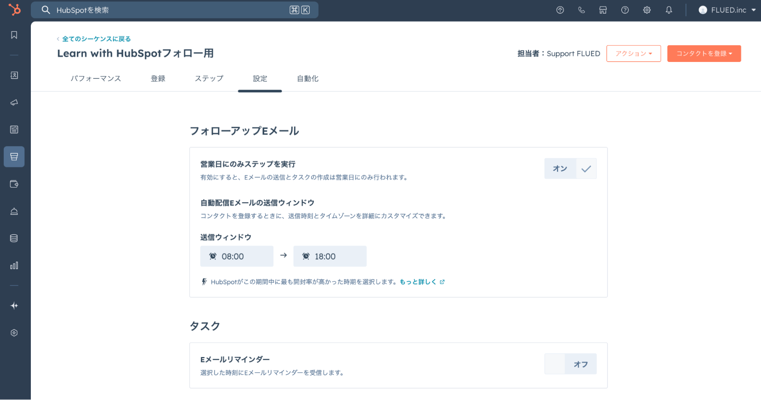Switch to the 自動化 tab

pos(307,79)
